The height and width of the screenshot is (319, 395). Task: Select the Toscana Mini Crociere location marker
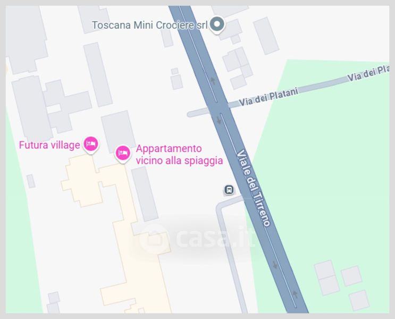tap(217, 24)
